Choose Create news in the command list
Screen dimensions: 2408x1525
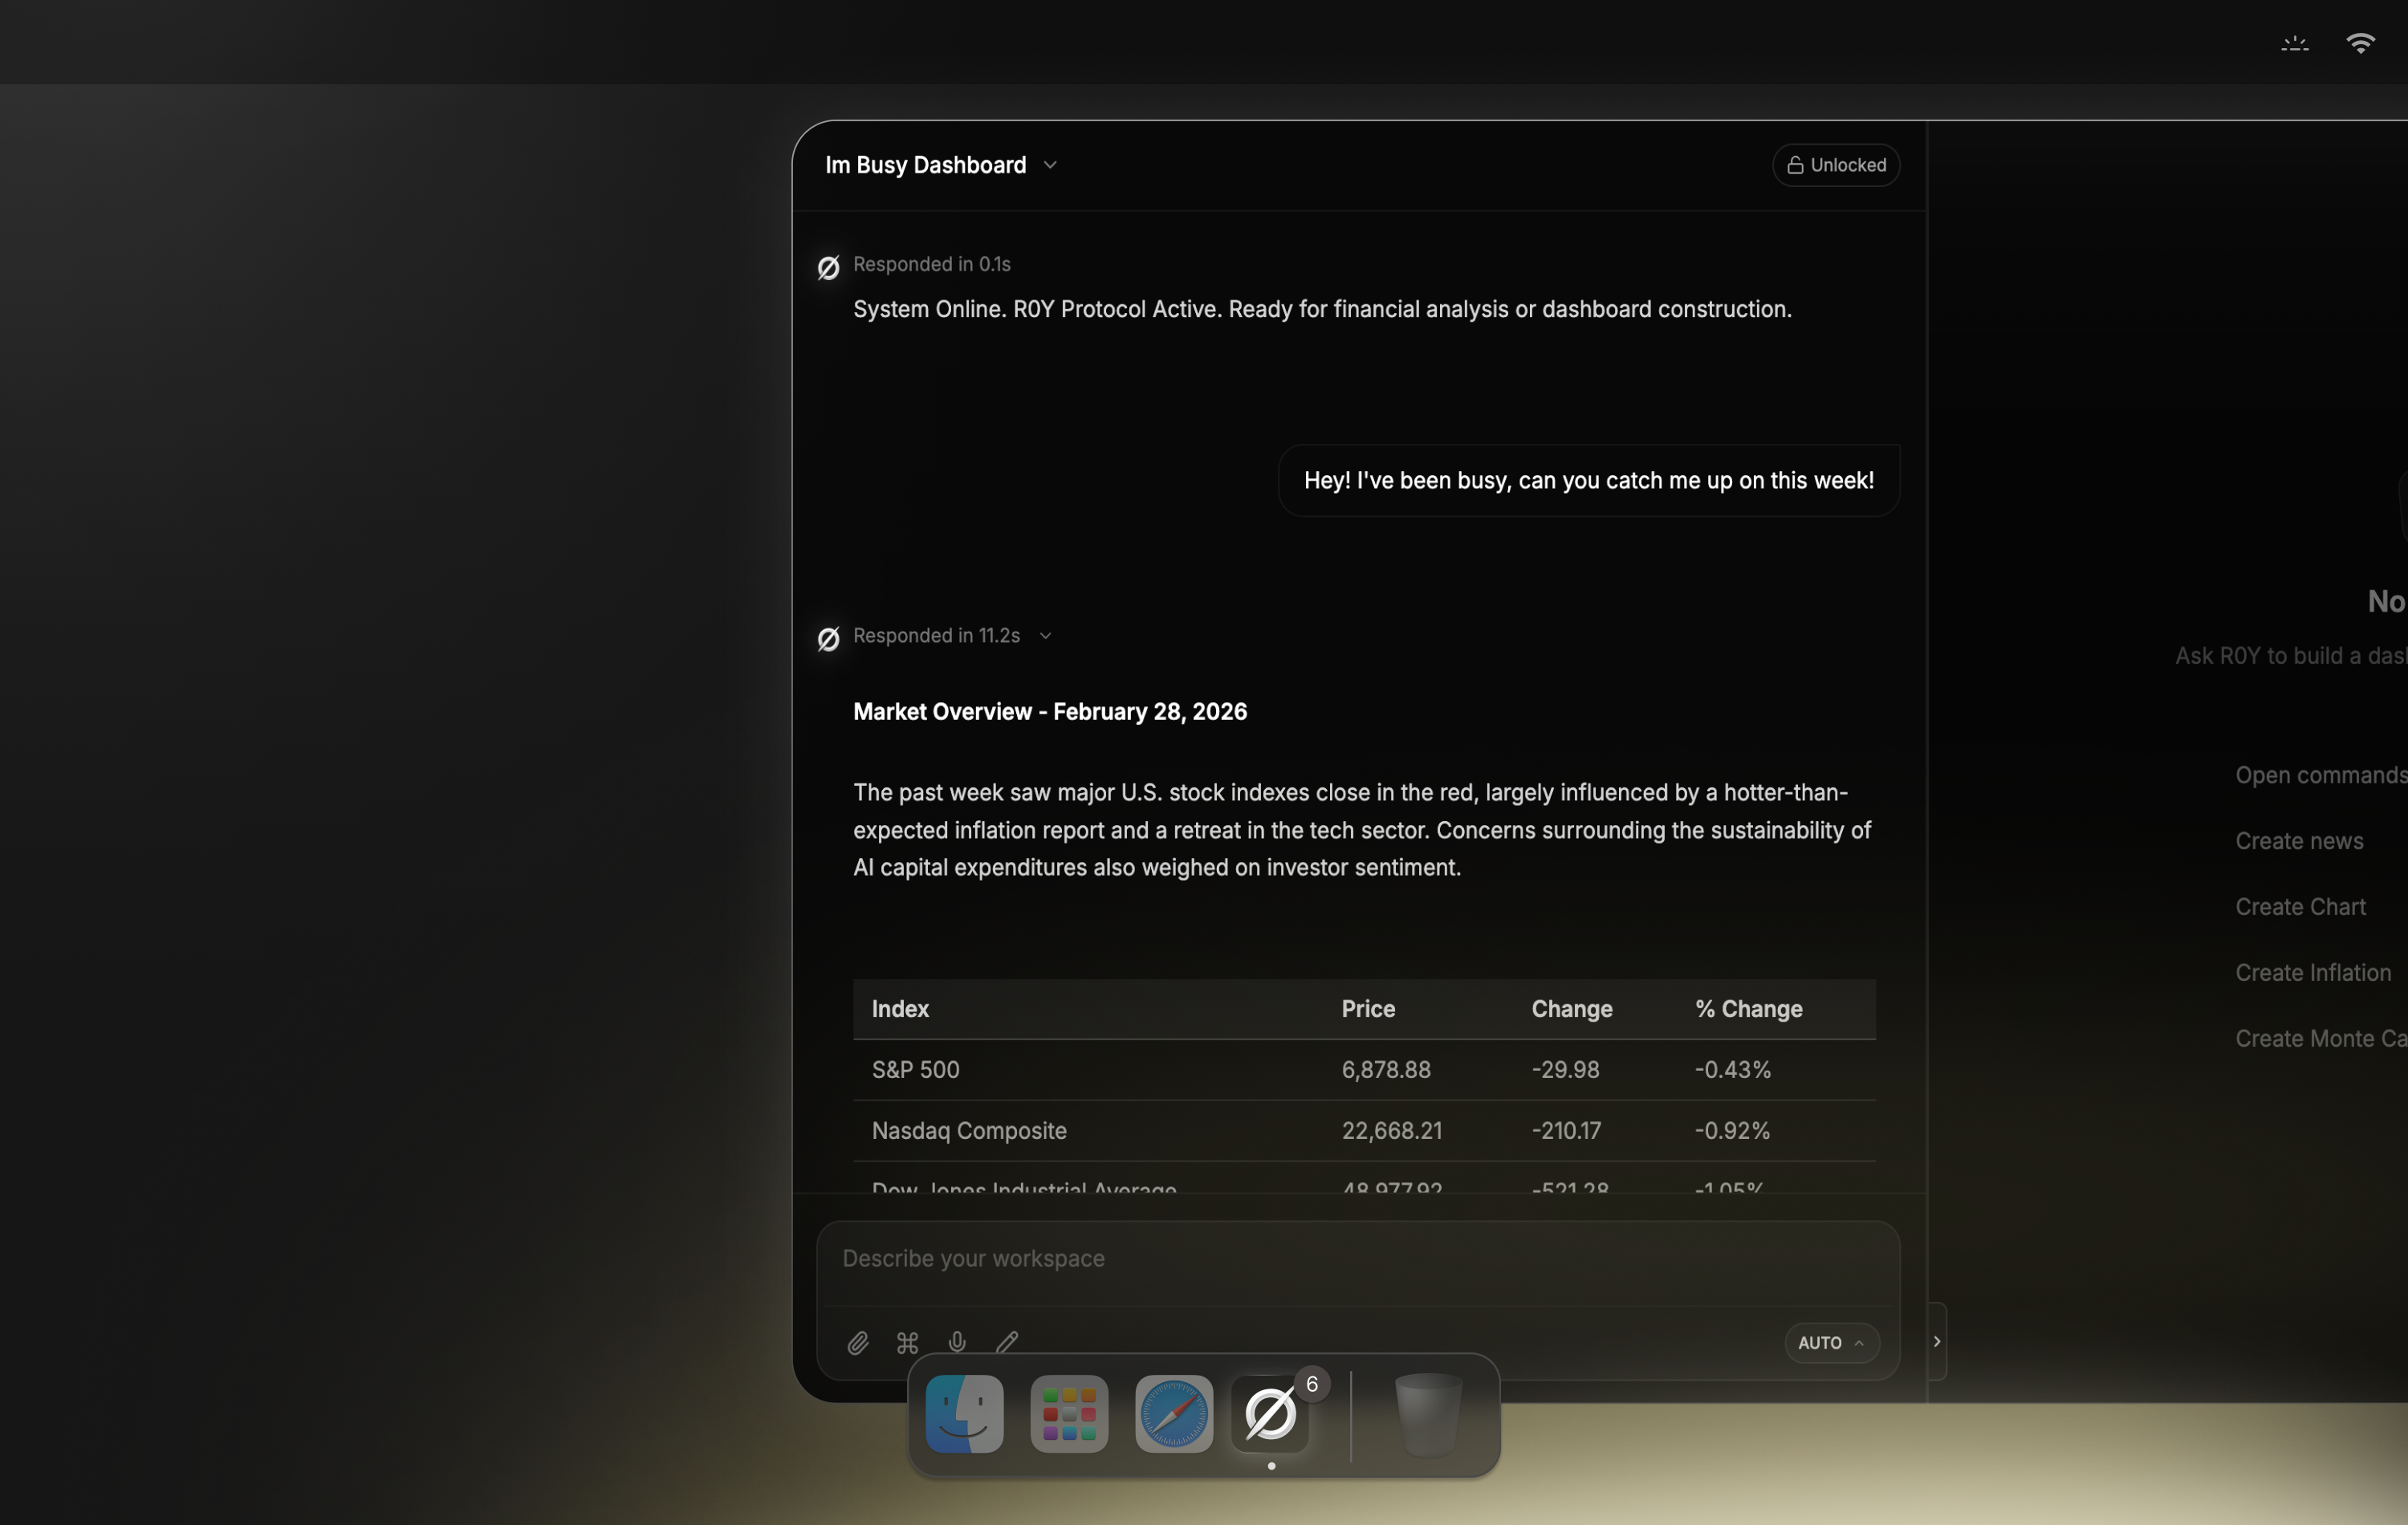pos(2299,840)
